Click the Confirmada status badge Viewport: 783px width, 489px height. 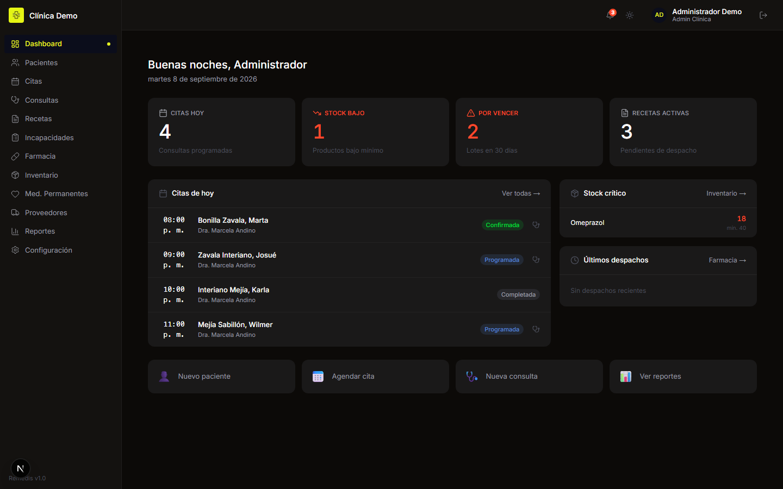coord(502,225)
